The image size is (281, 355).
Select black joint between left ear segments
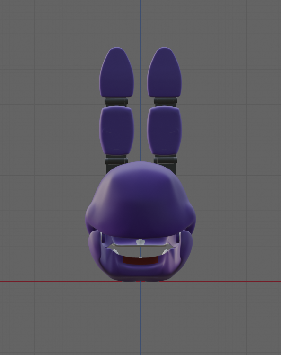point(116,102)
